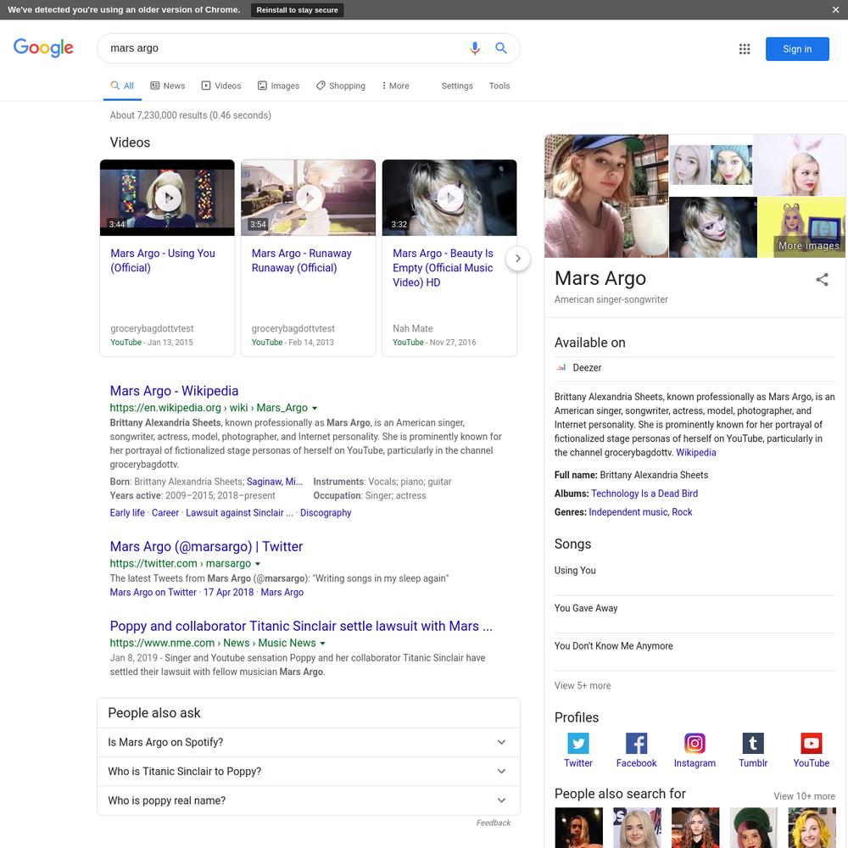Dismiss the Chrome update notification bar
848x848 pixels.
pyautogui.click(x=835, y=9)
